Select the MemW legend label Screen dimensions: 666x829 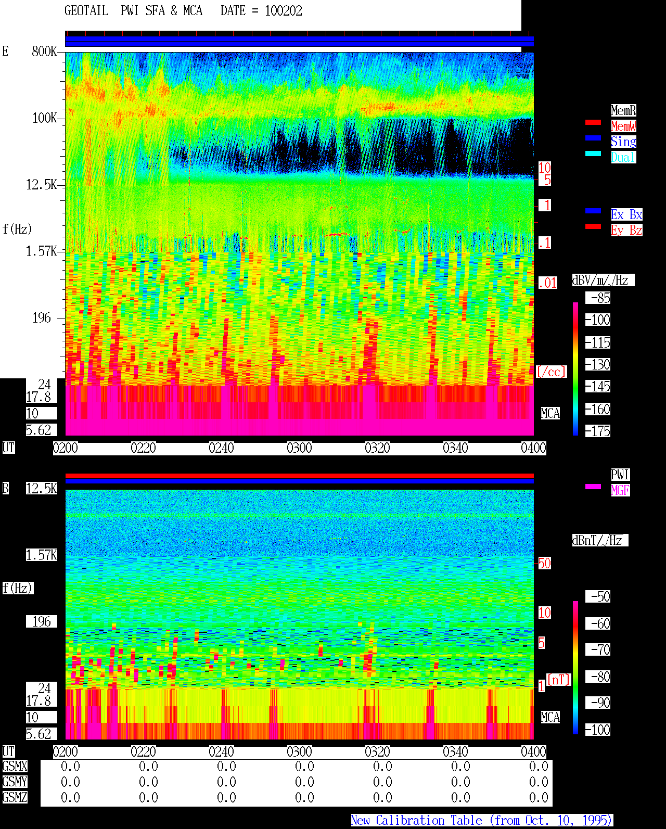[623, 126]
